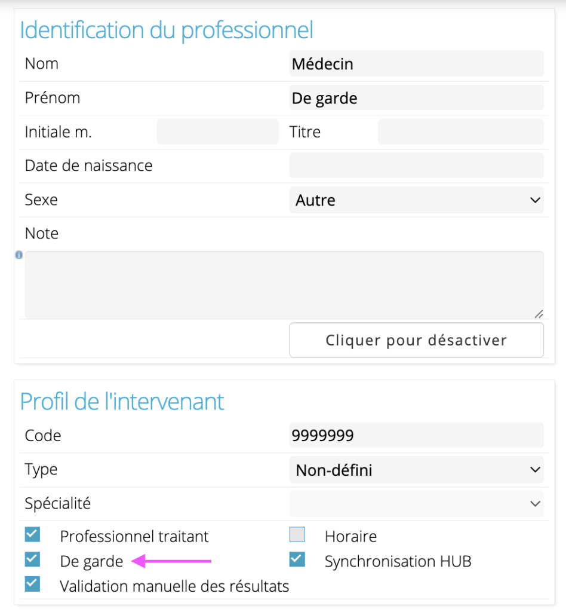The width and height of the screenshot is (566, 612).
Task: Click the resize grip of Note textarea
Action: click(x=539, y=314)
